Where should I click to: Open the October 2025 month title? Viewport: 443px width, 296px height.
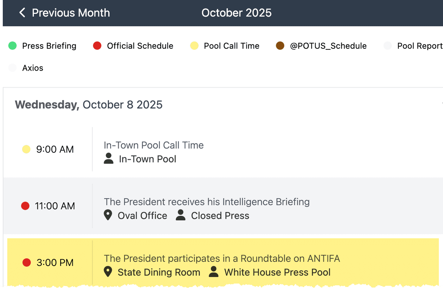(236, 13)
